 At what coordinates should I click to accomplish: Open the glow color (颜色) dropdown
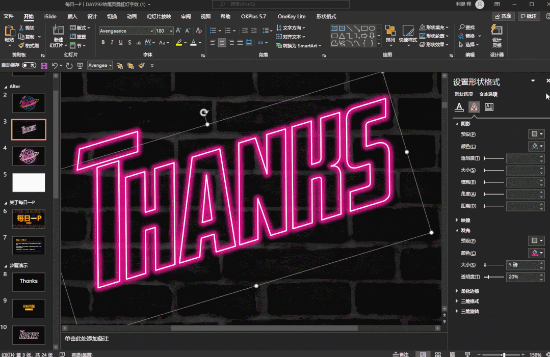[536, 253]
